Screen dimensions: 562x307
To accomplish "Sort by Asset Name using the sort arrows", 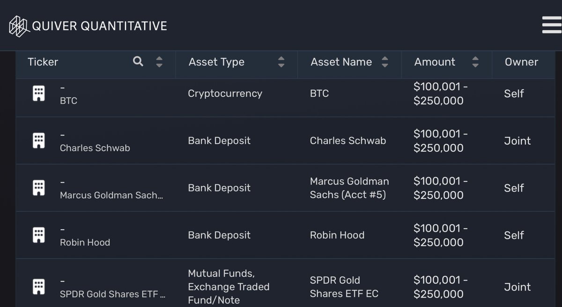I will pos(385,62).
